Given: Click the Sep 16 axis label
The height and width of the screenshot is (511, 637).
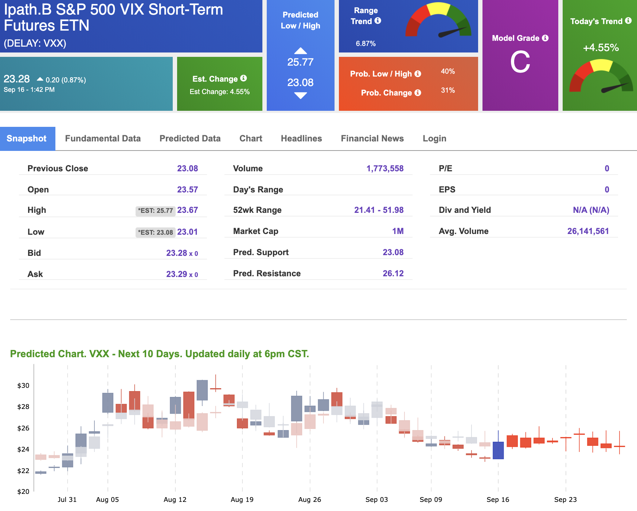Looking at the screenshot, I should tap(498, 500).
